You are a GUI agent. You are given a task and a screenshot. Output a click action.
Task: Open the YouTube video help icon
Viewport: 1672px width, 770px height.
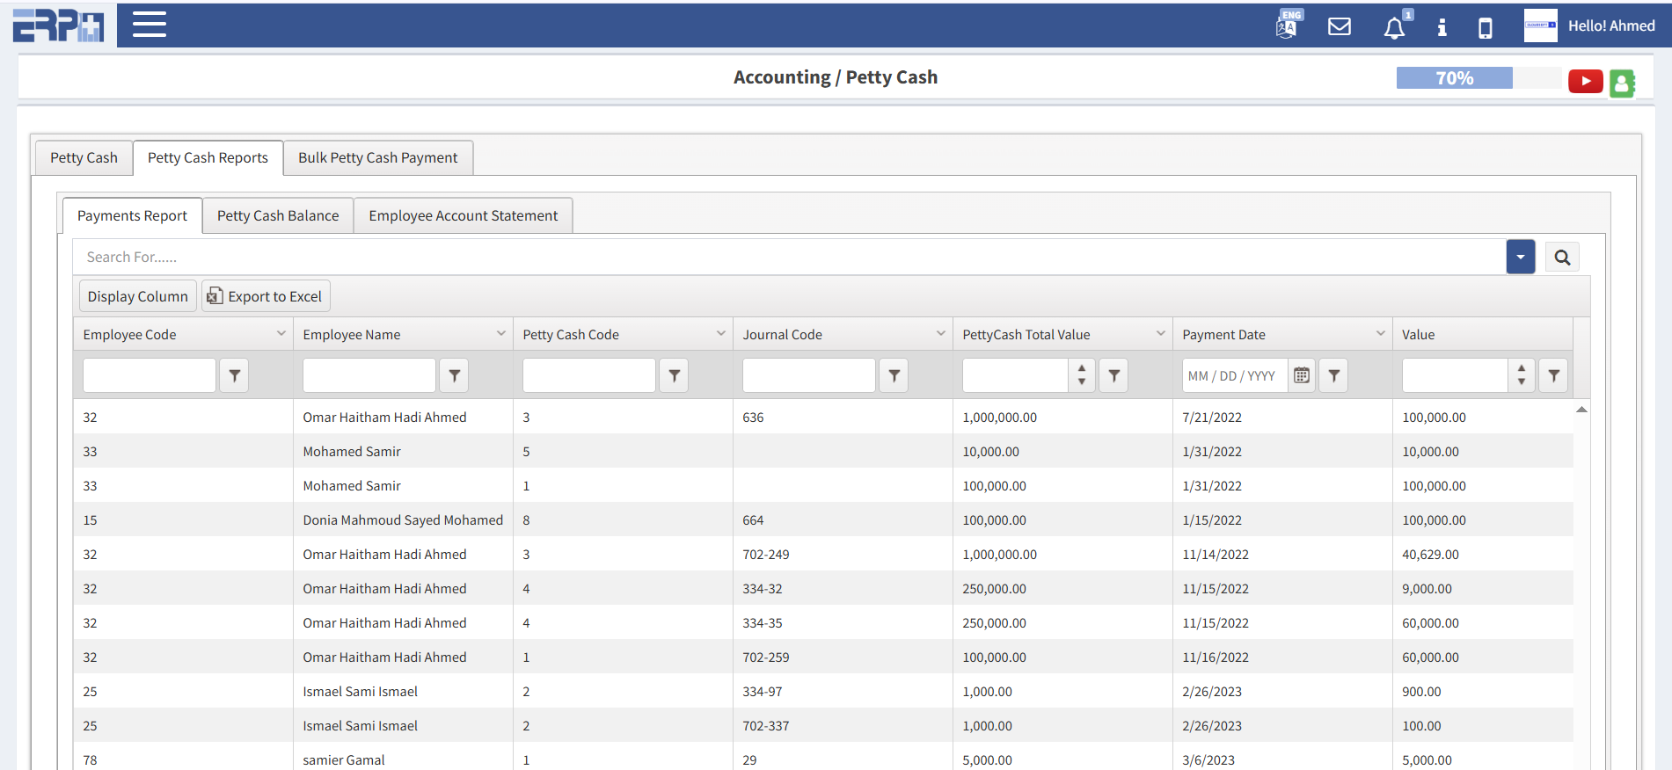point(1585,81)
